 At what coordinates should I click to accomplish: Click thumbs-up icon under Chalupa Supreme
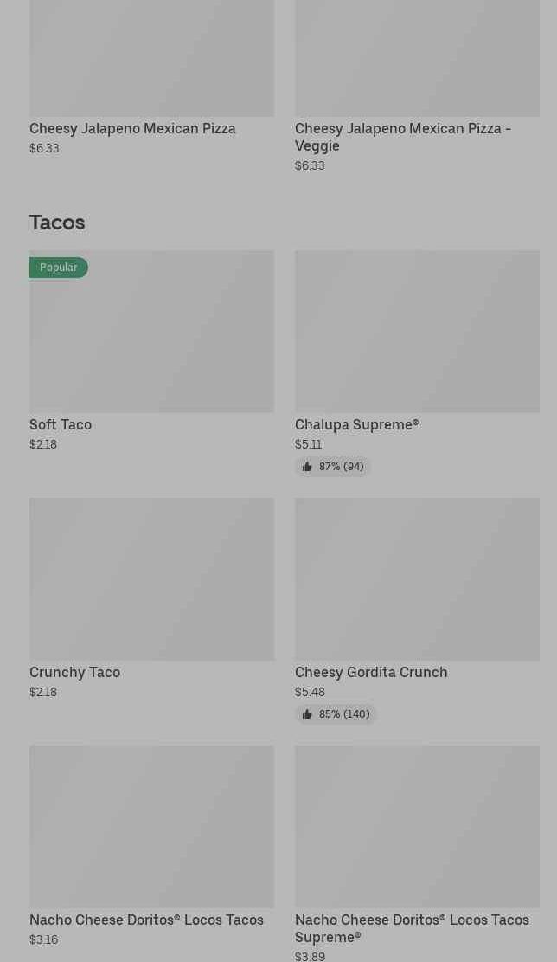click(x=307, y=467)
